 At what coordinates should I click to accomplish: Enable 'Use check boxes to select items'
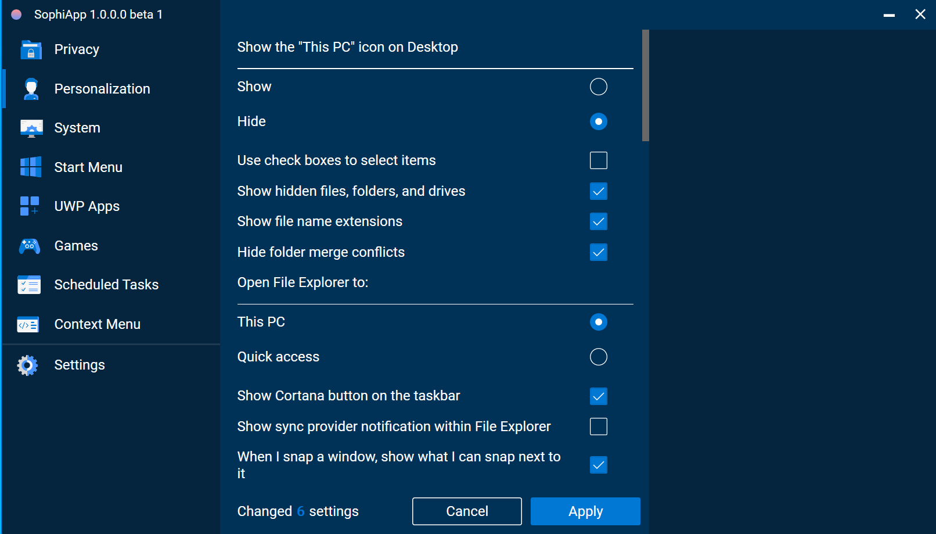(598, 160)
